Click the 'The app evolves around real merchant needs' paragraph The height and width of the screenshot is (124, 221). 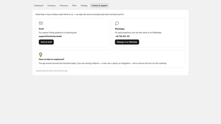[103, 63]
